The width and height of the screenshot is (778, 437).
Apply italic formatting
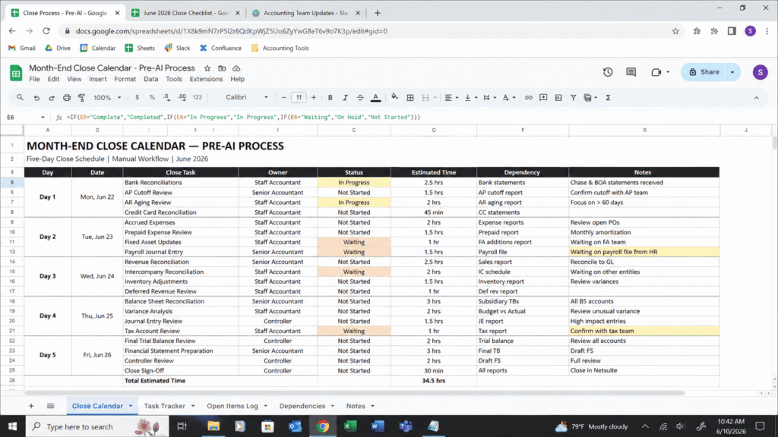tap(346, 98)
